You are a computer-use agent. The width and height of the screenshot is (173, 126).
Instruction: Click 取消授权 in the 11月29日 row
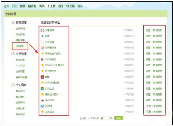pos(157,89)
